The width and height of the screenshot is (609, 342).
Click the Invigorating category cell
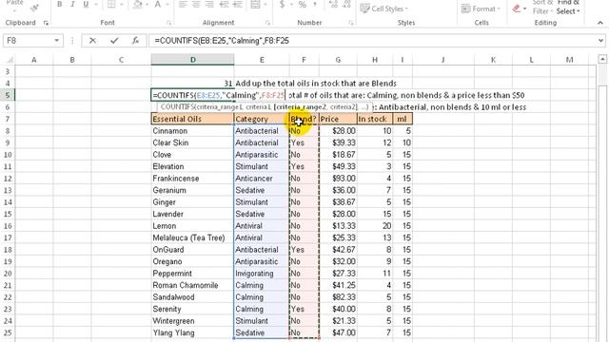click(262, 274)
